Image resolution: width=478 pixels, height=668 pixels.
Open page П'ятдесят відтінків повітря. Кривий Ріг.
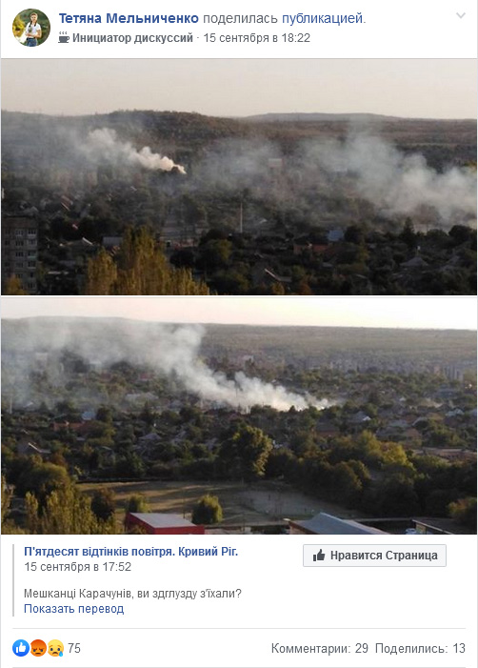click(x=131, y=552)
